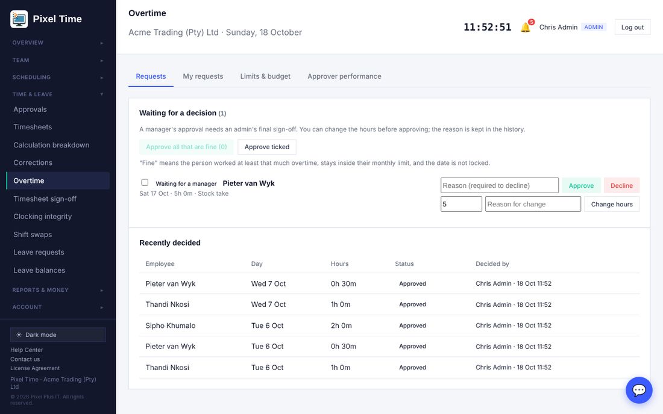Click the Pixel Time logo icon
Screen dimensions: 663x414
(x=19, y=19)
